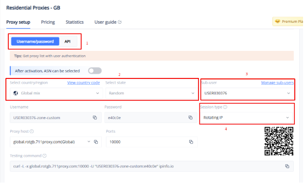Copy the Testing command curl text
Image resolution: width=305 pixels, height=183 pixels.
pyautogui.click(x=287, y=166)
